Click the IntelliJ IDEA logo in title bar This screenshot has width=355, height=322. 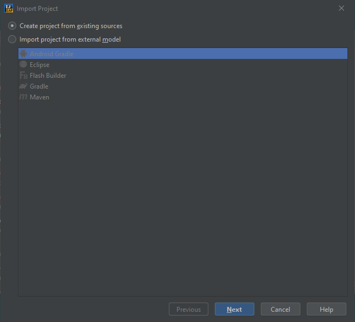[9, 8]
